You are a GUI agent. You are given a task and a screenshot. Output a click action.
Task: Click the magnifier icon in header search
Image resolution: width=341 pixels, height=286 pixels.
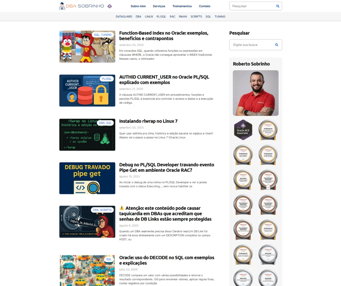278,6
